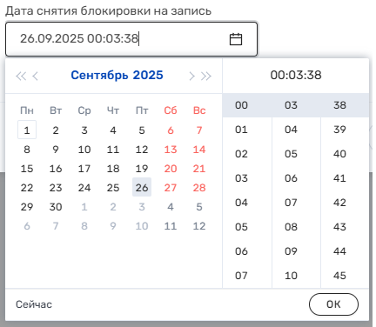Select second 41 in seconds list
The height and width of the screenshot is (327, 376).
click(339, 177)
